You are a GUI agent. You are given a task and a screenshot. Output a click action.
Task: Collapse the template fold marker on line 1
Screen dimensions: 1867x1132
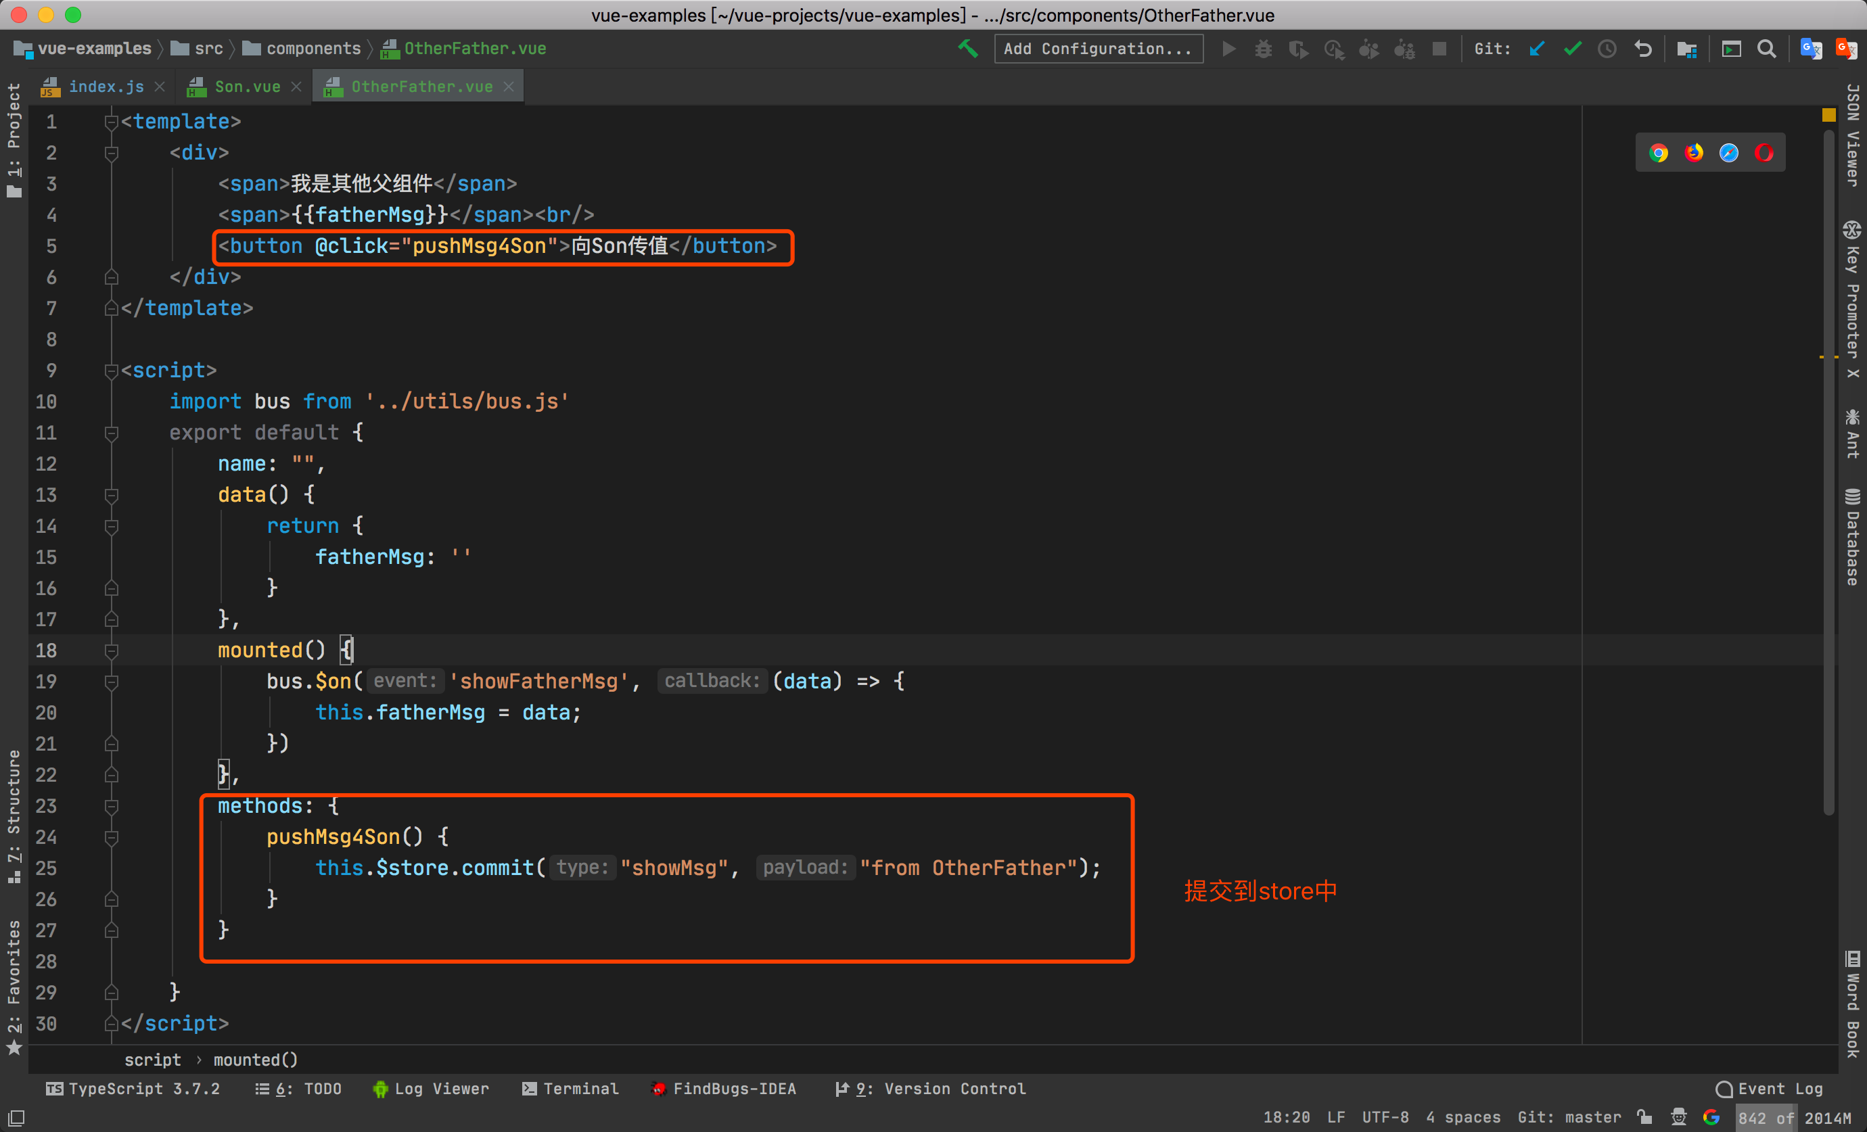[x=112, y=122]
